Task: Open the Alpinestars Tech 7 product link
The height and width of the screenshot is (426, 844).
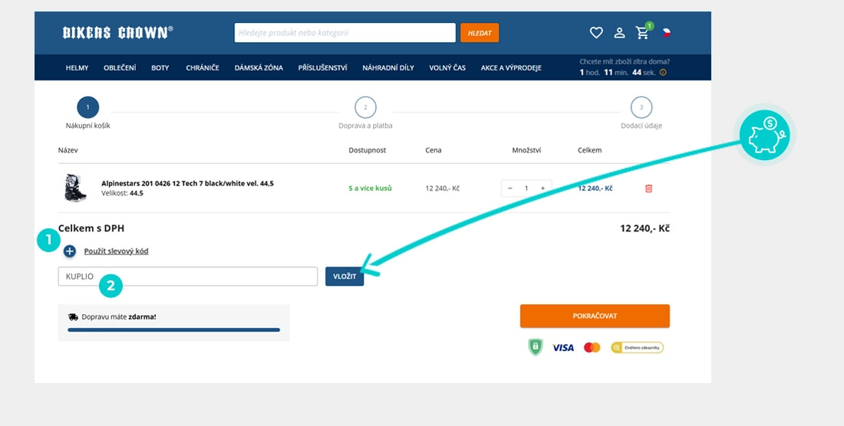Action: (187, 183)
